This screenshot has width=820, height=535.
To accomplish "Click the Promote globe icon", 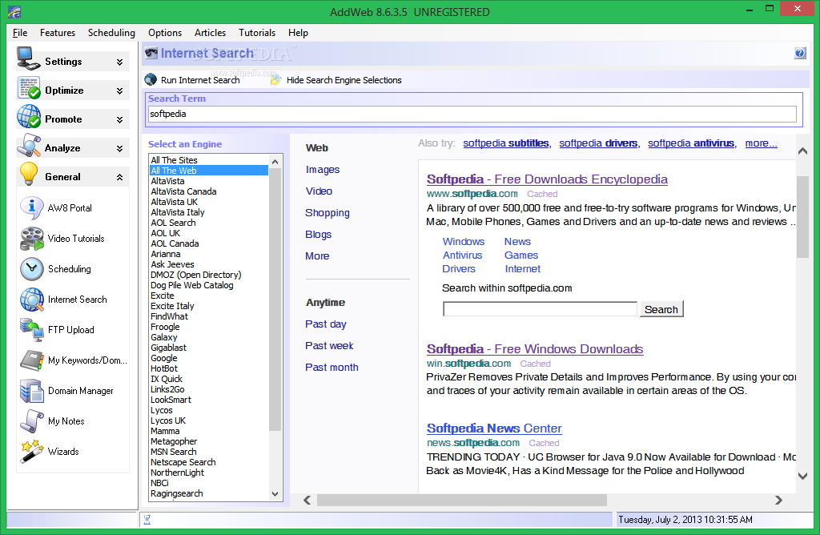I will pyautogui.click(x=29, y=117).
